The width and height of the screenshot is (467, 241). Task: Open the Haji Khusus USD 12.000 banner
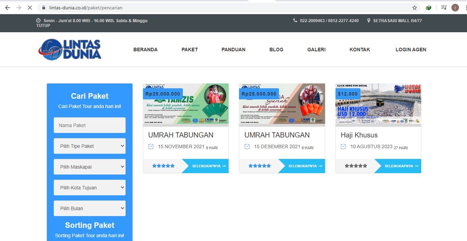click(378, 104)
